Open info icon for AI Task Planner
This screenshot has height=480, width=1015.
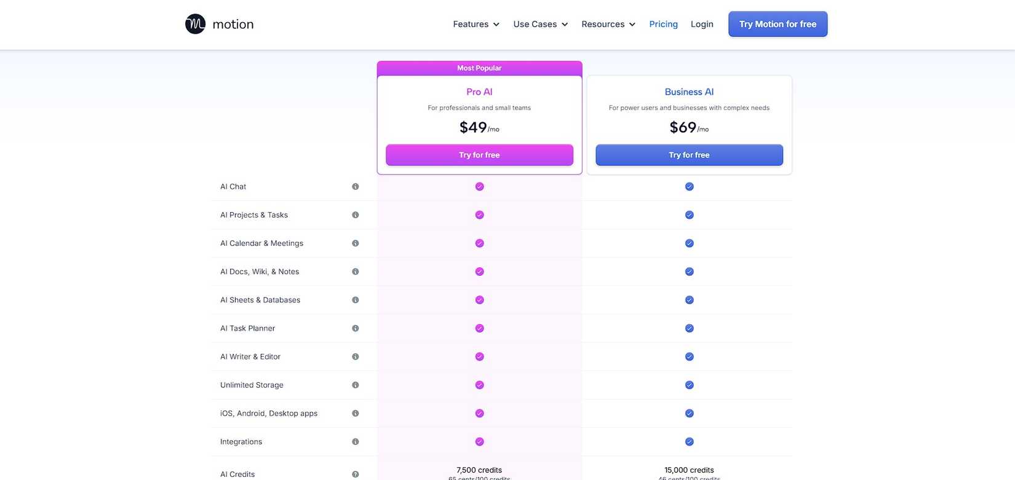click(356, 328)
